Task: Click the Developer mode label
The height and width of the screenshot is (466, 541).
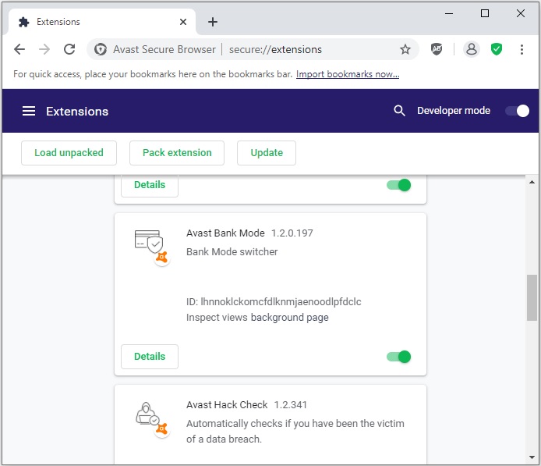Action: point(454,111)
